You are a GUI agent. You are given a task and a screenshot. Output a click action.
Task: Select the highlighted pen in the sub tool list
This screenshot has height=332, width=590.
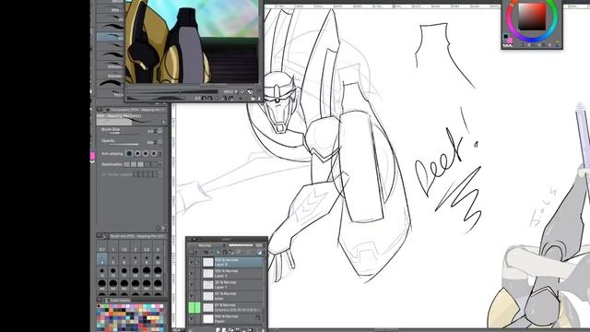click(x=110, y=37)
